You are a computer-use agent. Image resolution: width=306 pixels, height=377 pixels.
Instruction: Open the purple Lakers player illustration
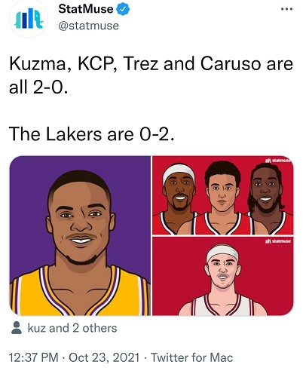pos(80,236)
